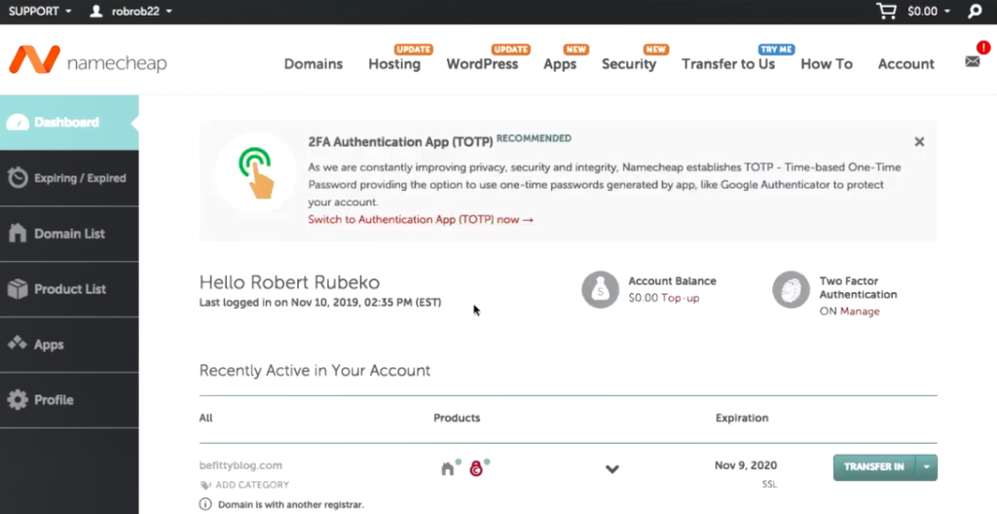This screenshot has width=997, height=514.
Task: Expand the befittyblog.com row chevron
Action: (612, 469)
